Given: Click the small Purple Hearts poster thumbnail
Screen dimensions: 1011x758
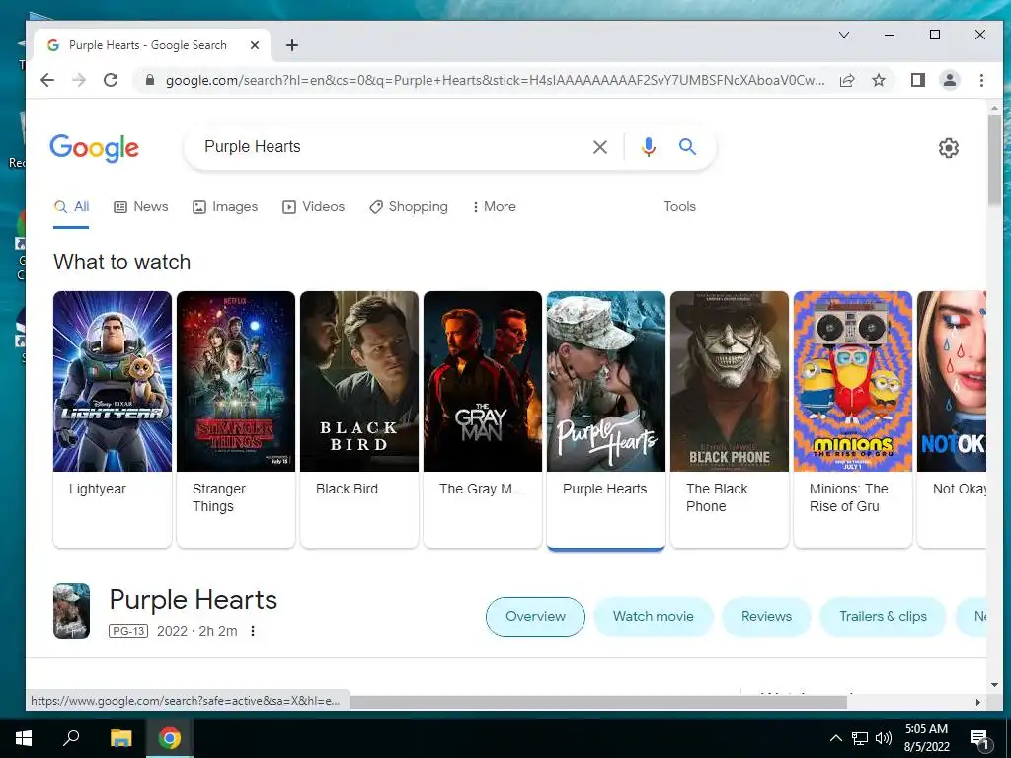Looking at the screenshot, I should [71, 610].
